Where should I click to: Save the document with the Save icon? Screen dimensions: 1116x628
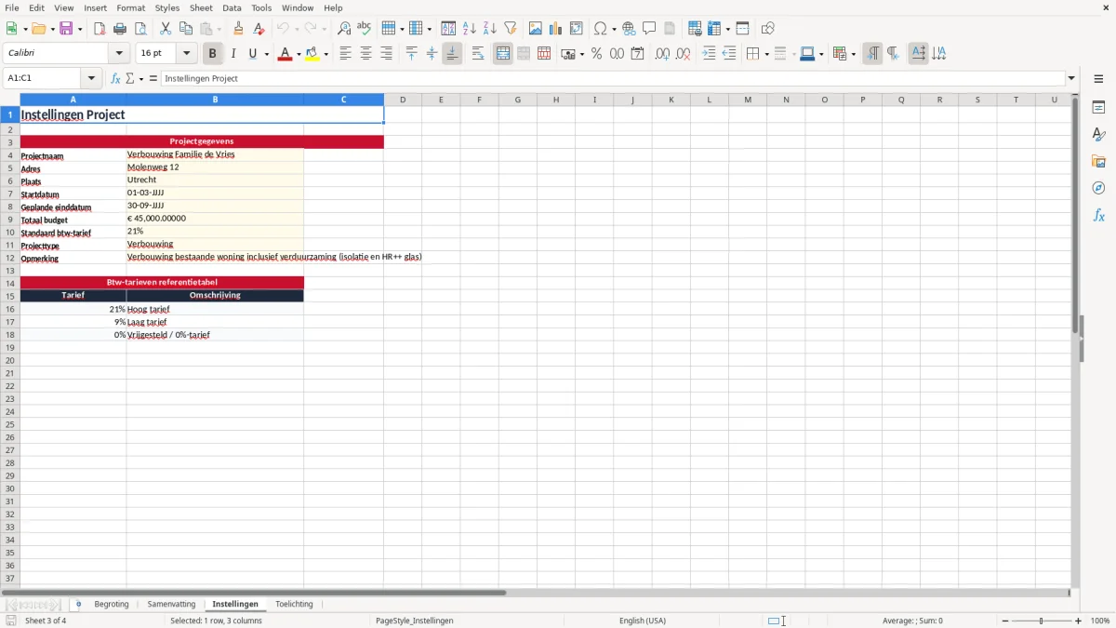pos(66,29)
